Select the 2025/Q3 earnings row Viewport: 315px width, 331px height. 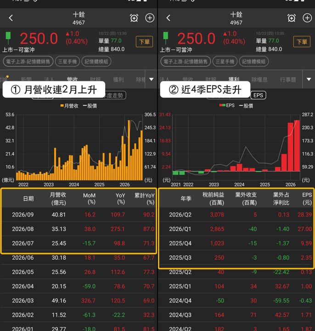tap(236, 257)
